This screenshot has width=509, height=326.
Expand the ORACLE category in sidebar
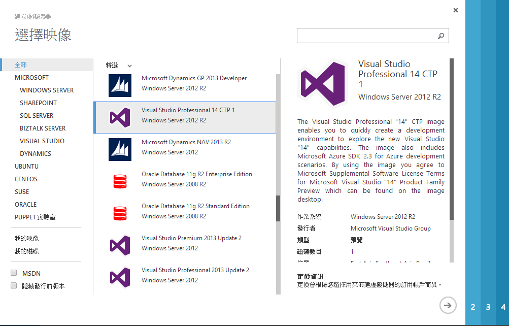click(x=25, y=204)
